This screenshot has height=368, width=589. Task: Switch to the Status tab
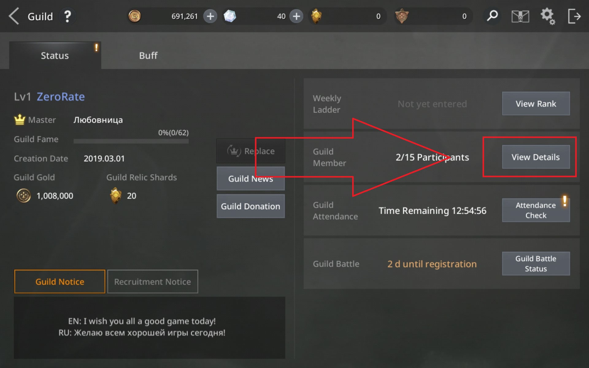[x=55, y=56]
